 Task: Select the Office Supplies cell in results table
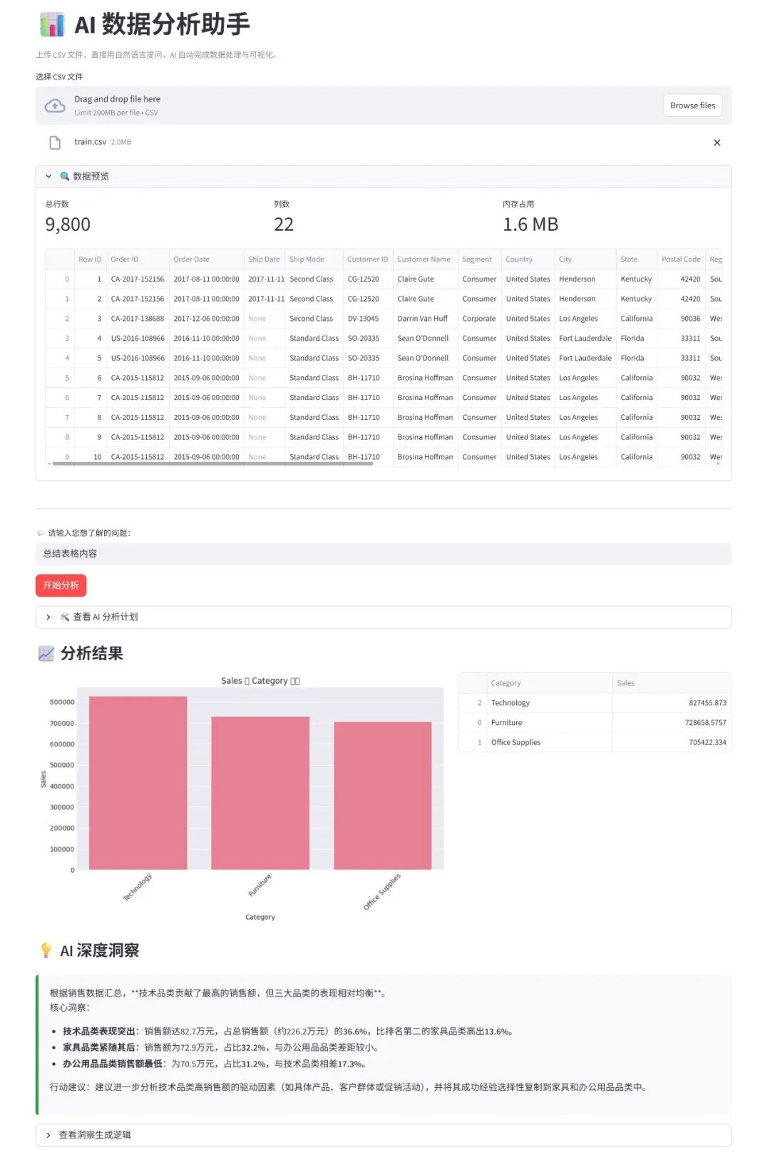[549, 742]
